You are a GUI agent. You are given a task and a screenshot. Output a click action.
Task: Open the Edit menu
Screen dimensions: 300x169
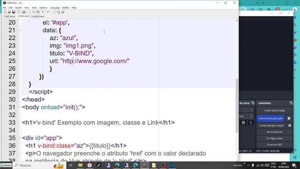tap(10, 8)
